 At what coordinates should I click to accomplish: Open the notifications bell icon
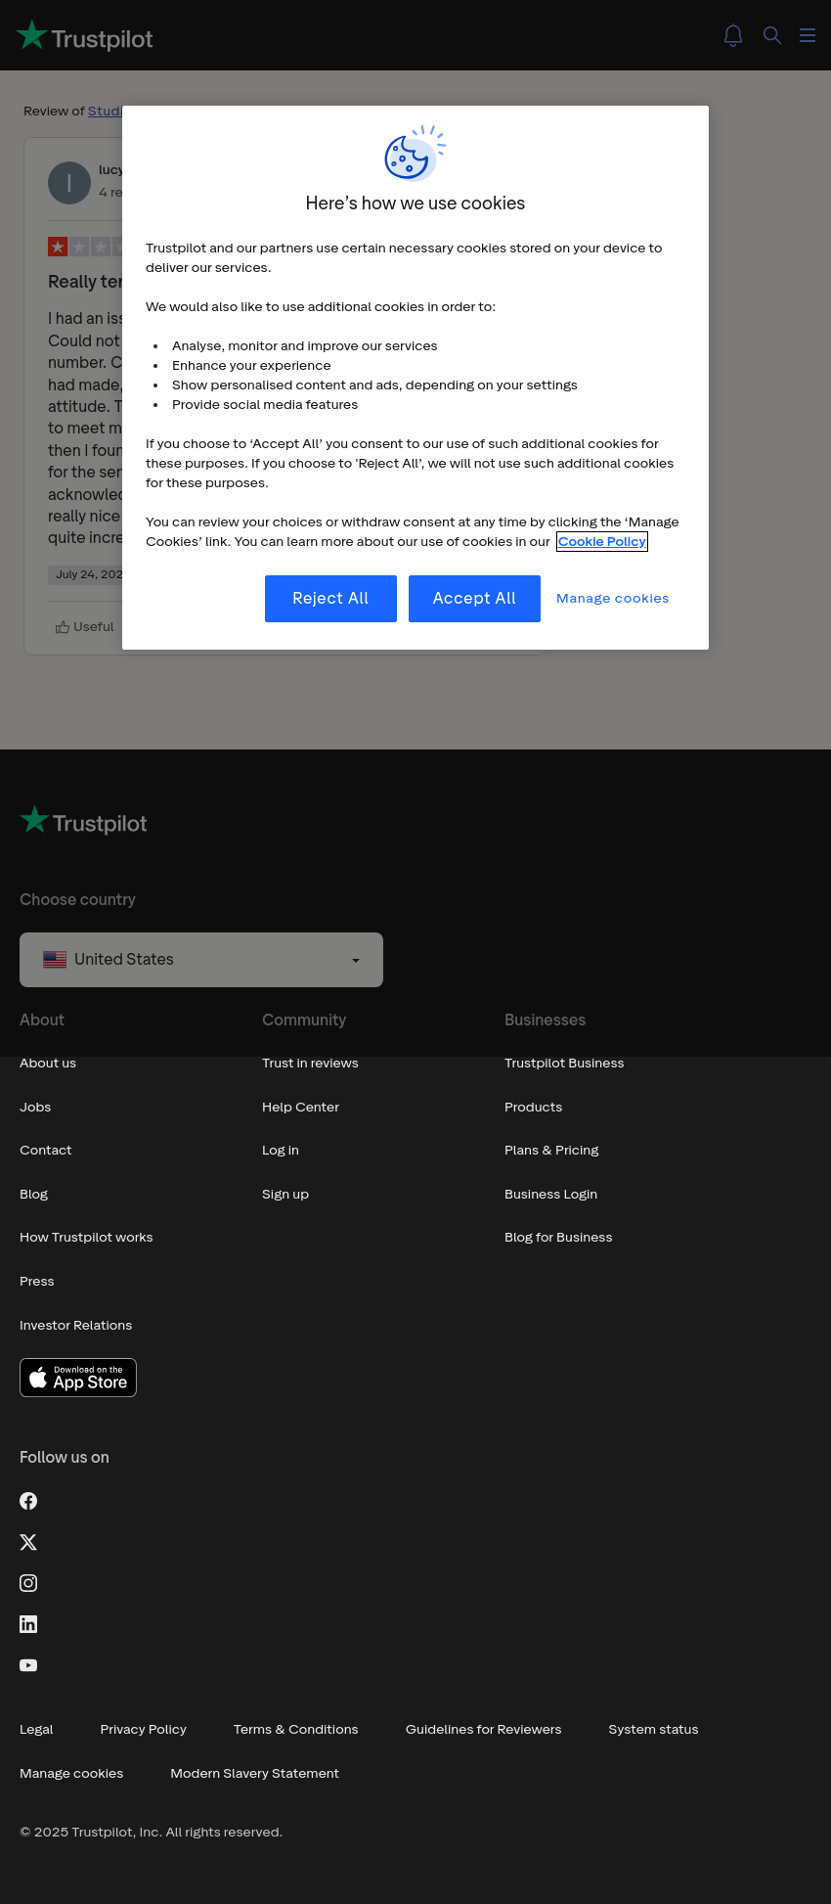[x=733, y=35]
